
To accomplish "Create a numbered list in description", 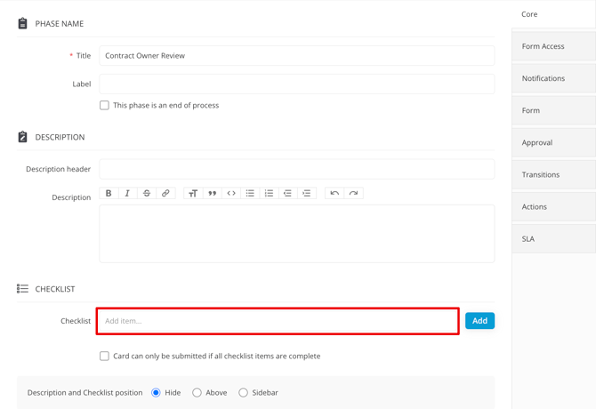I will click(269, 193).
